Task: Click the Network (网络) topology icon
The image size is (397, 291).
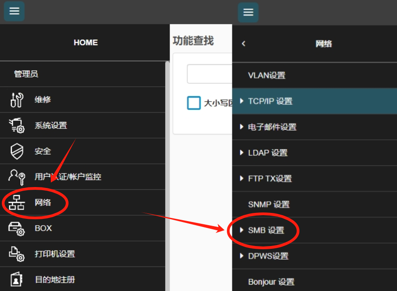Action: click(17, 202)
